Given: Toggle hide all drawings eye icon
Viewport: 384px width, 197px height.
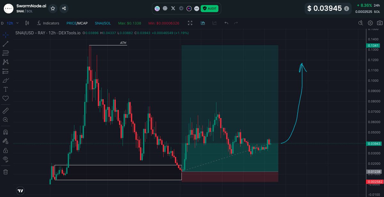Looking at the screenshot, I should coord(5,159).
